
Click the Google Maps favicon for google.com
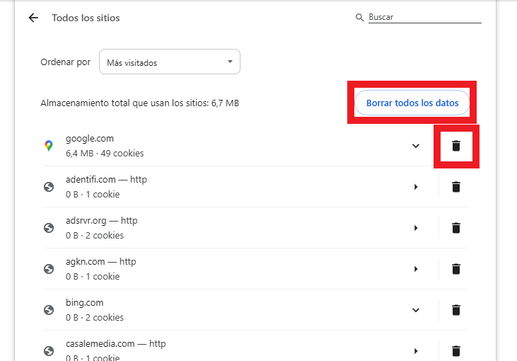(49, 146)
